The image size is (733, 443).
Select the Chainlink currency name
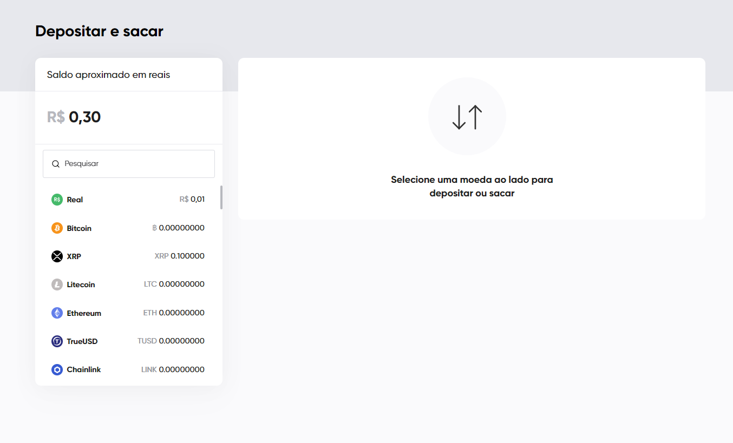click(84, 369)
